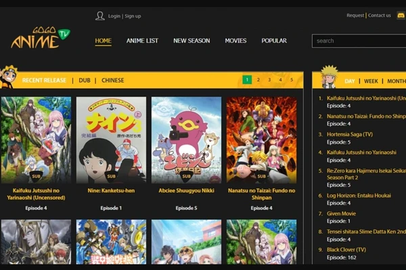
Task: Select pagination page 1
Action: click(x=247, y=80)
